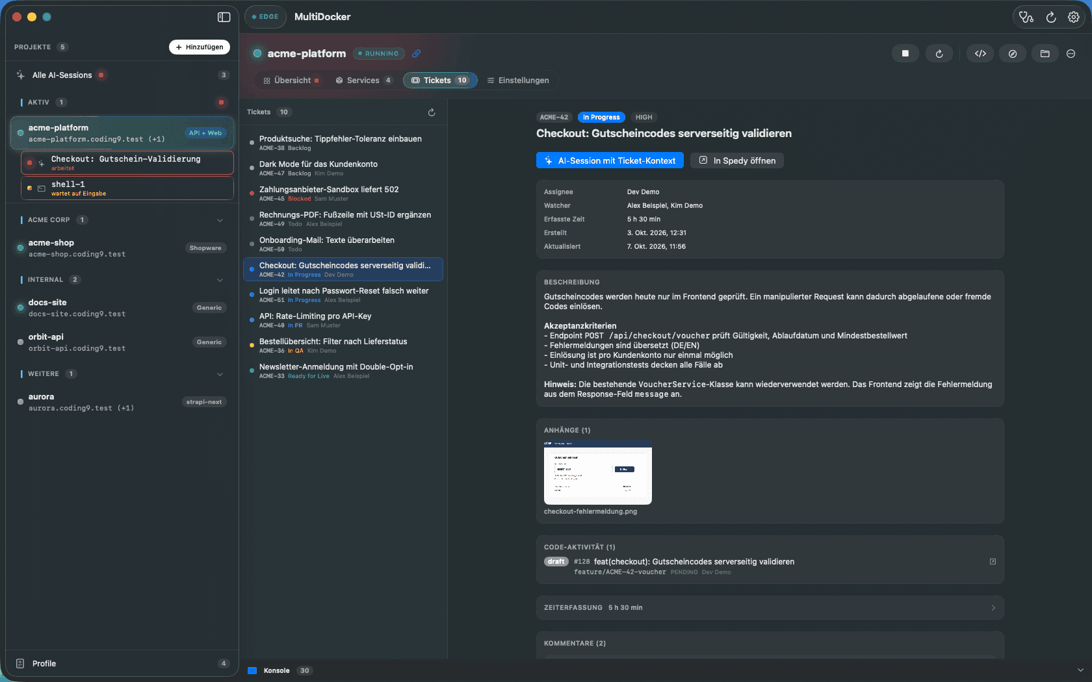Screen dimensions: 1092x682
Task: Expand the Konsole panel chevron
Action: [1080, 670]
